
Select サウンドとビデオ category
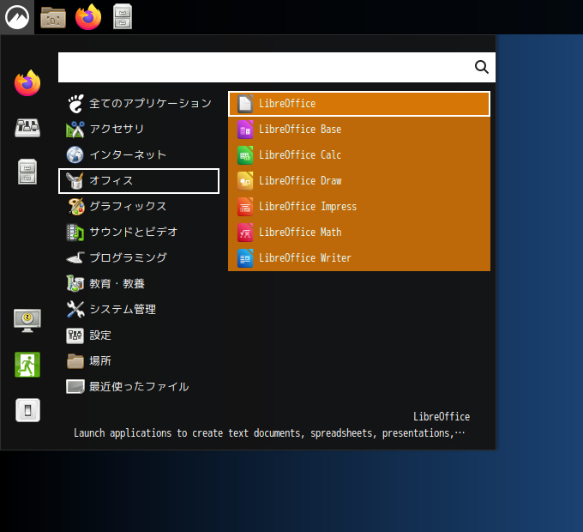(x=139, y=233)
